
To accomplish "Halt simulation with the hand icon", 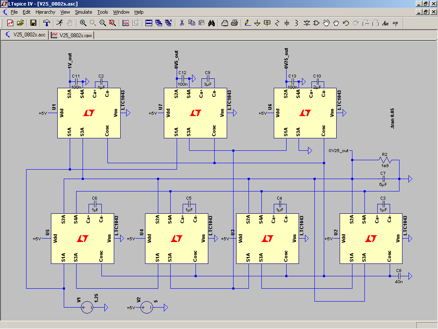I will pyautogui.click(x=70, y=23).
